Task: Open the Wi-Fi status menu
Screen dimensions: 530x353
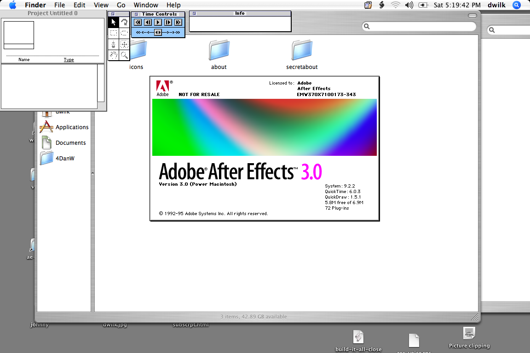Action: click(395, 5)
